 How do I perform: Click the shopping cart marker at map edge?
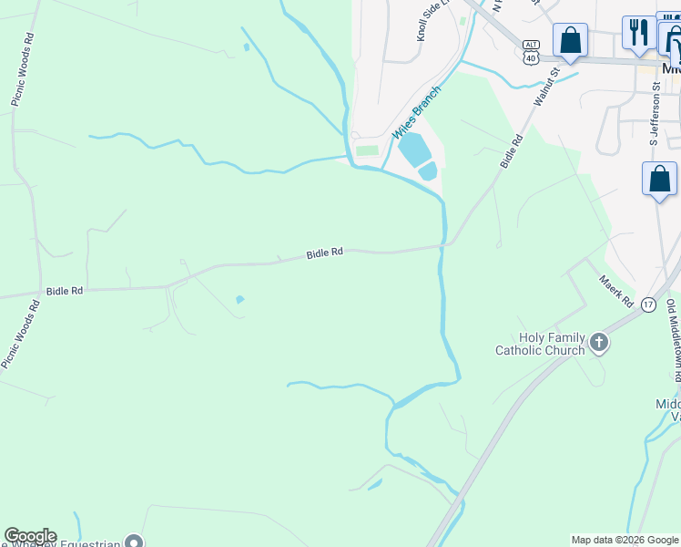pyautogui.click(x=676, y=51)
